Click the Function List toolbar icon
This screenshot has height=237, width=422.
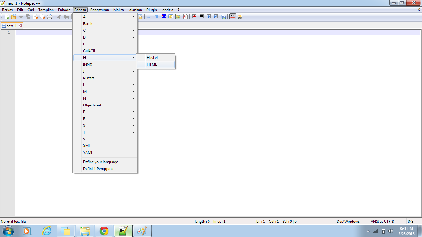(185, 16)
